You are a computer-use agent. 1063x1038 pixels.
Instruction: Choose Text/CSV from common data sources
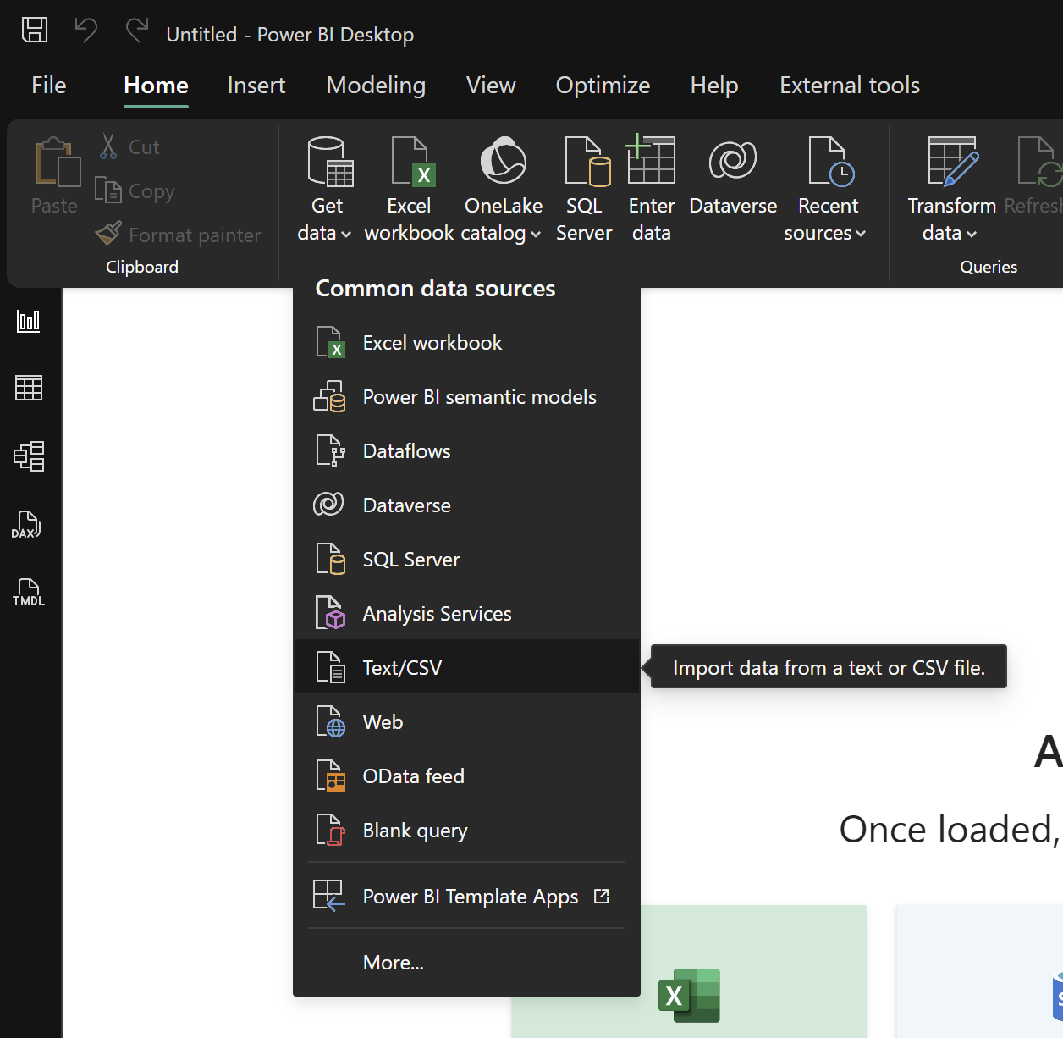402,667
